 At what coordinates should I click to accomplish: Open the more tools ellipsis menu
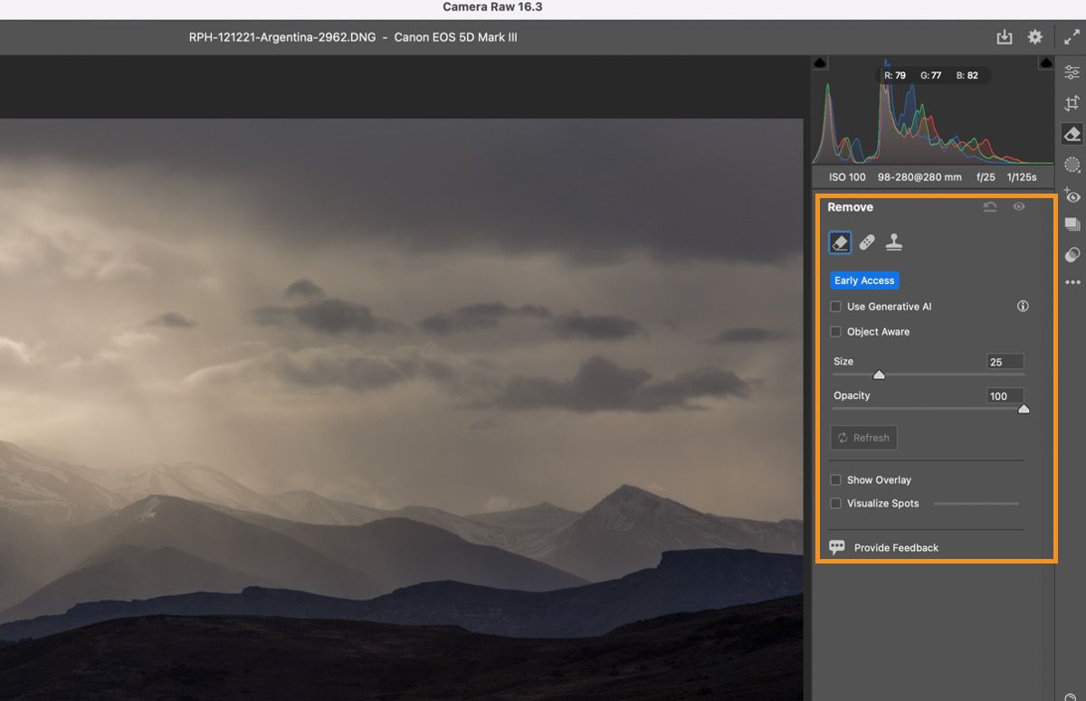click(1072, 283)
